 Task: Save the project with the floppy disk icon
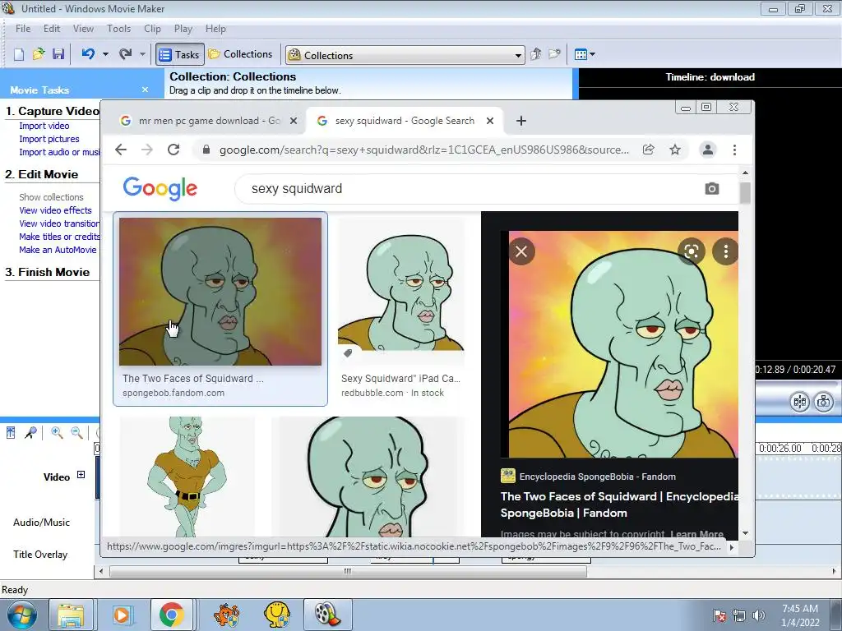click(58, 54)
